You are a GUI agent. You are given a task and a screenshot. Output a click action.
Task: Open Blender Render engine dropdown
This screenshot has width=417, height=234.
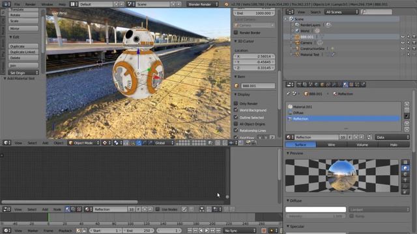pyautogui.click(x=203, y=5)
